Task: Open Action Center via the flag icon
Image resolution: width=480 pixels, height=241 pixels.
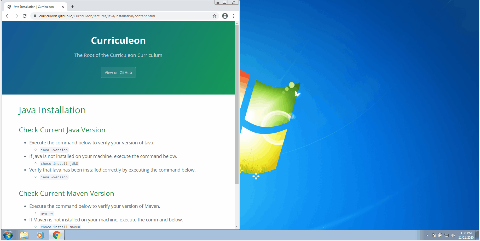Action: click(x=434, y=235)
